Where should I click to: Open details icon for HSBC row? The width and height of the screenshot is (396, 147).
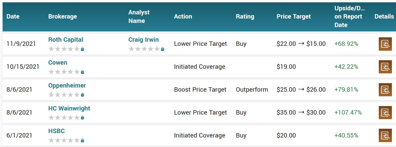(x=385, y=135)
